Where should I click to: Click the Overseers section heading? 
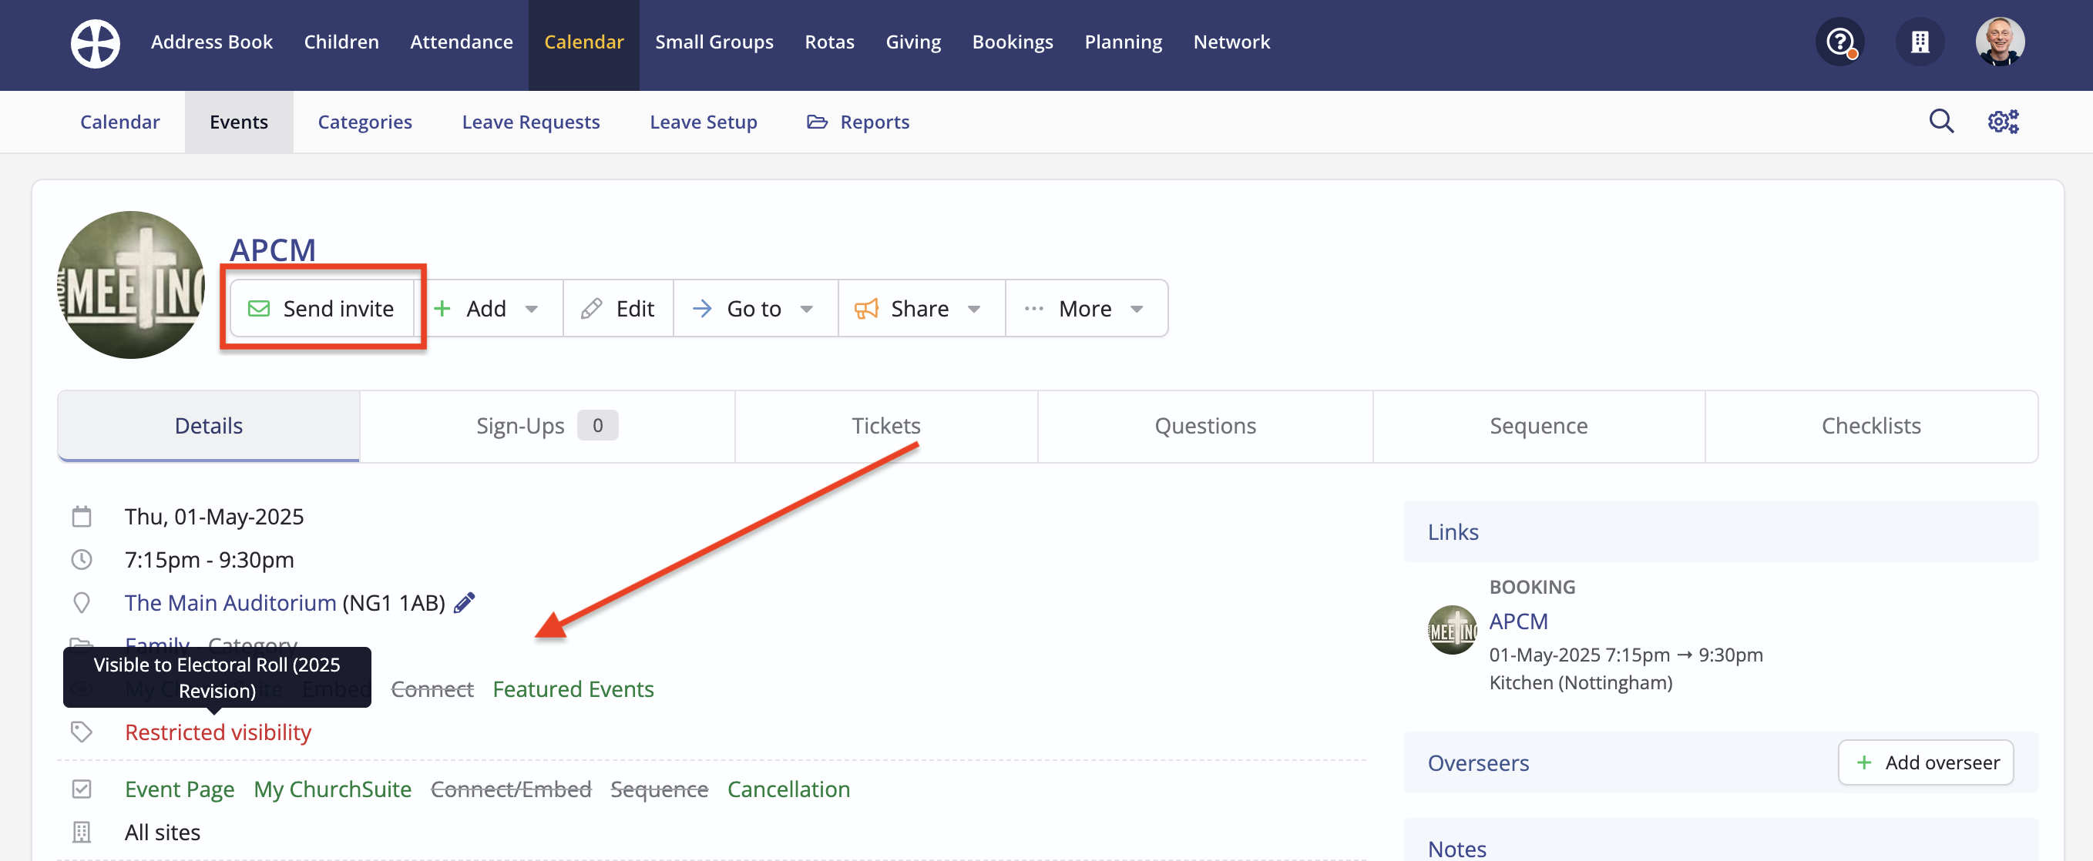point(1478,762)
